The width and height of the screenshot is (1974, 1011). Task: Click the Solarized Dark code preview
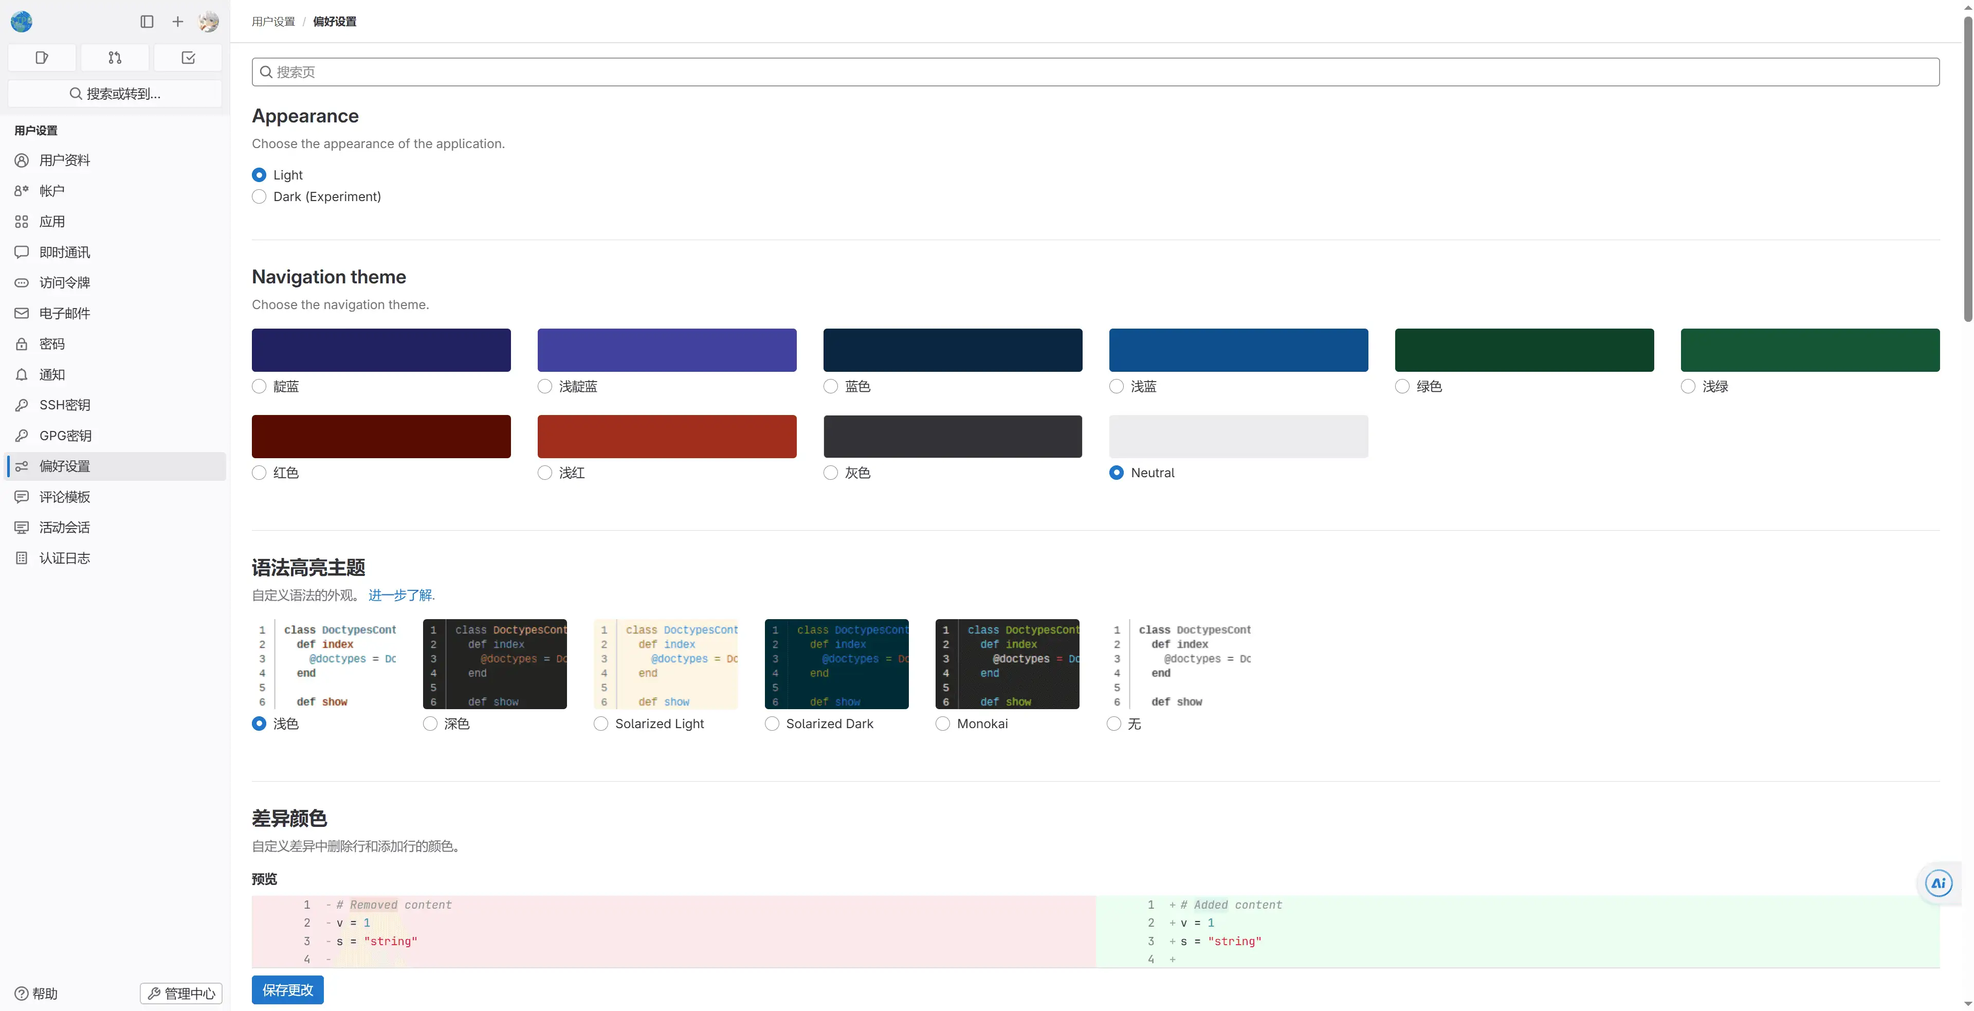(837, 664)
